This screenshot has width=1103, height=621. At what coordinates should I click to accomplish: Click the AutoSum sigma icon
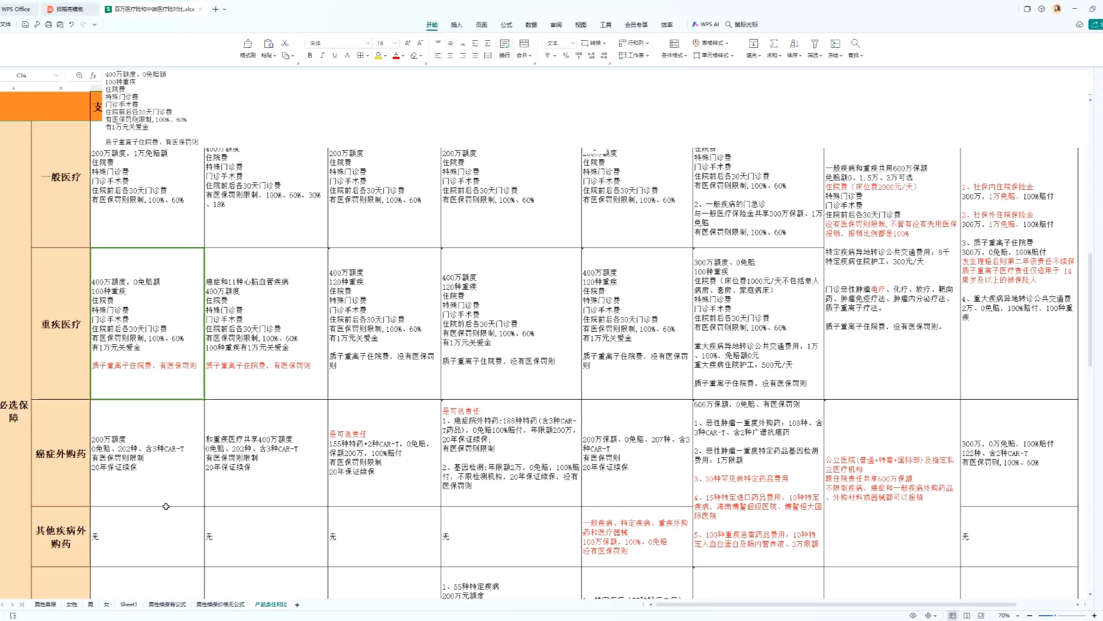(x=774, y=44)
